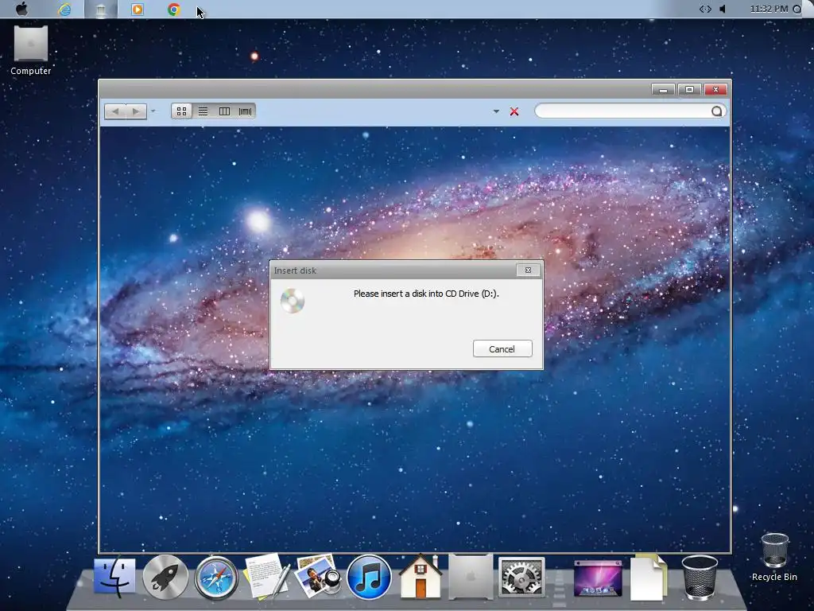Click the volume speaker icon

pos(722,9)
